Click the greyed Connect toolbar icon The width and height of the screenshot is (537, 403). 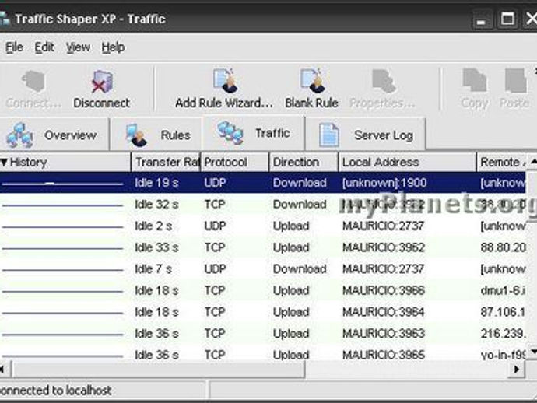point(33,81)
